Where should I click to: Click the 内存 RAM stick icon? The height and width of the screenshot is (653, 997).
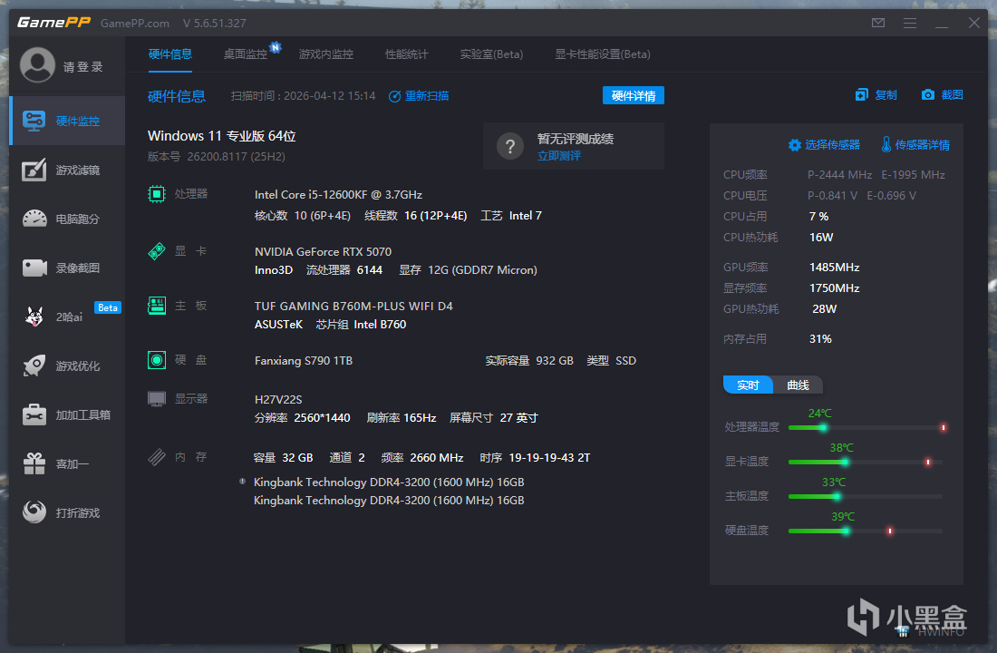[157, 457]
